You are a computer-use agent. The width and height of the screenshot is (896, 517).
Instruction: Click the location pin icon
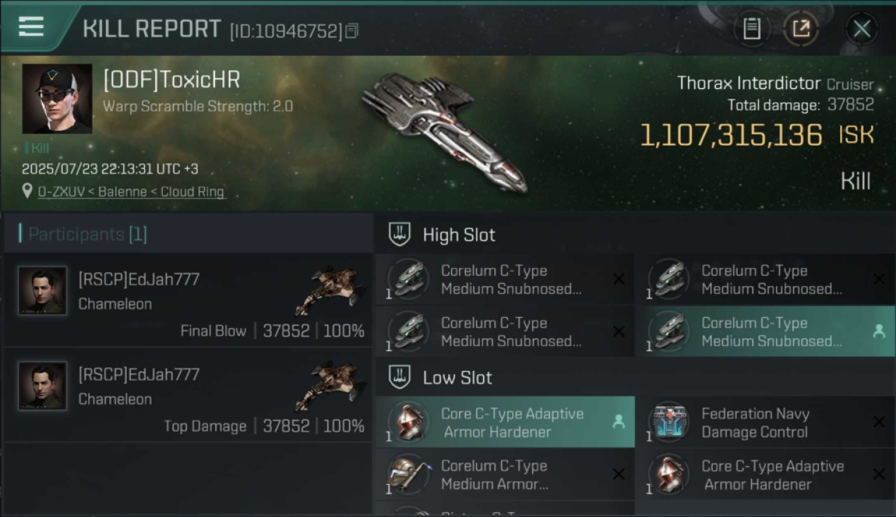[x=27, y=191]
